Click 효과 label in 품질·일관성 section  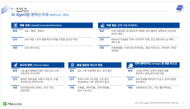[72, 71]
